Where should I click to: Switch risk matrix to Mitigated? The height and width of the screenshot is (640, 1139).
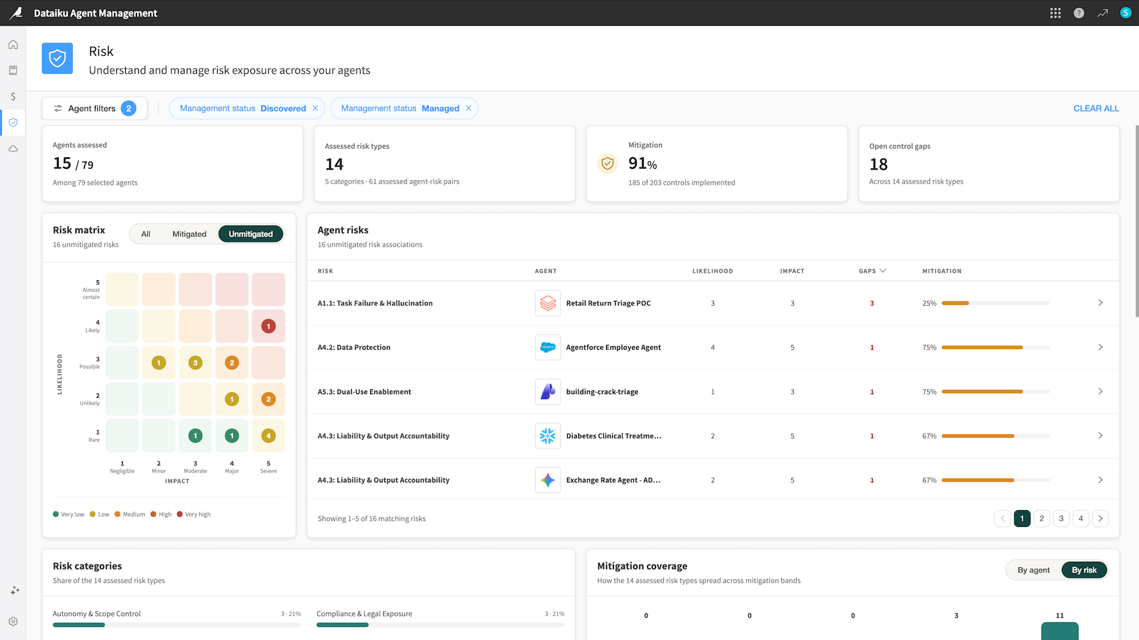coord(189,234)
